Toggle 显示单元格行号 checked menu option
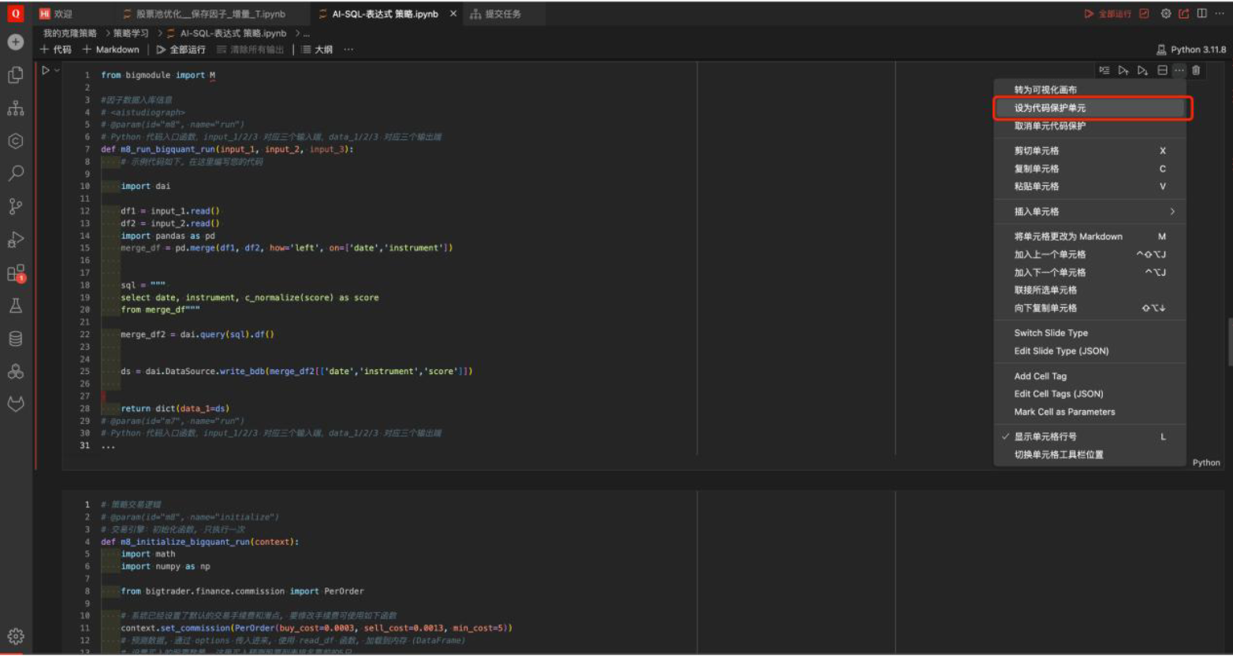This screenshot has width=1233, height=656. [x=1045, y=436]
